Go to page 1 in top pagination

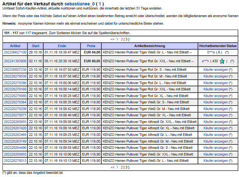[x=117, y=40]
